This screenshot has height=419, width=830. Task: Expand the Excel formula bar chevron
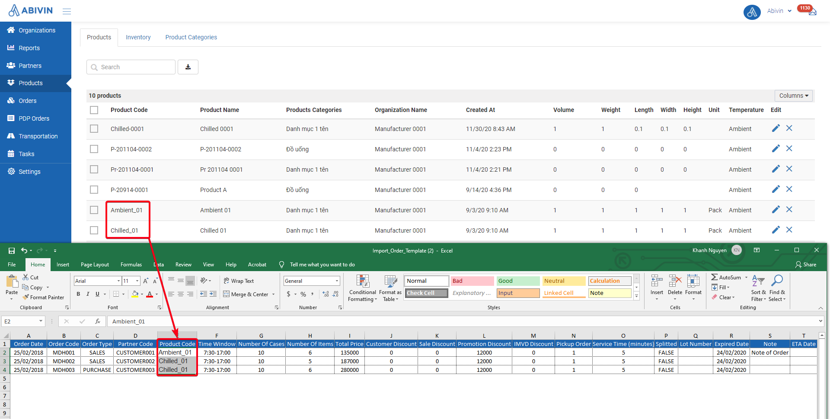(820, 321)
